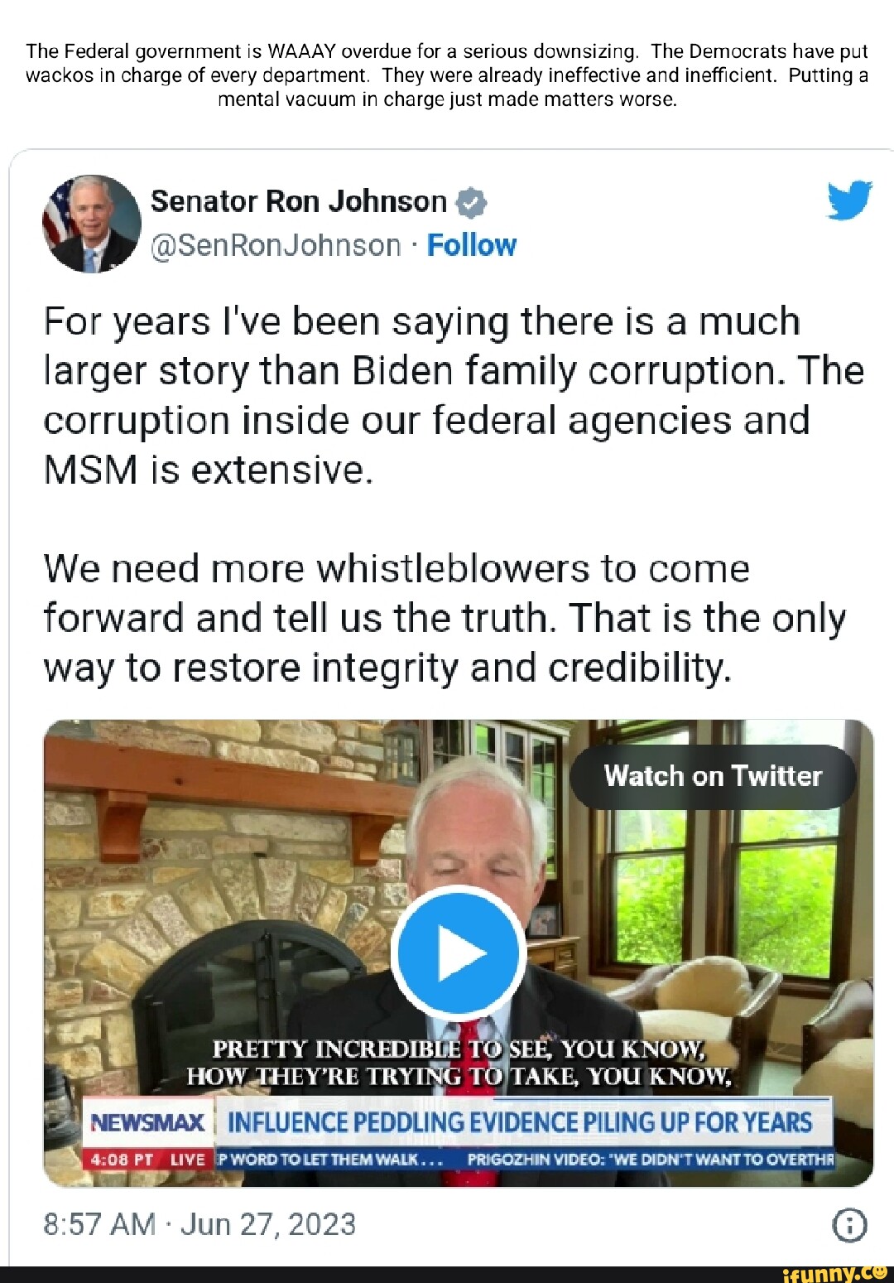Viewport: 894px width, 1283px height.
Task: Click the blue Twitter bird logo
Action: pyautogui.click(x=849, y=200)
